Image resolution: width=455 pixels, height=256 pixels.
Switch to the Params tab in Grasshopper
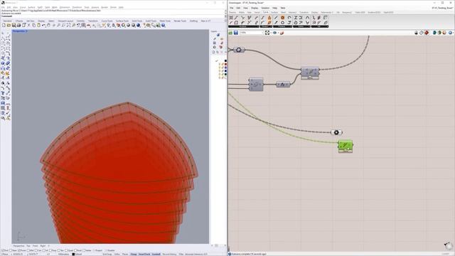point(232,13)
